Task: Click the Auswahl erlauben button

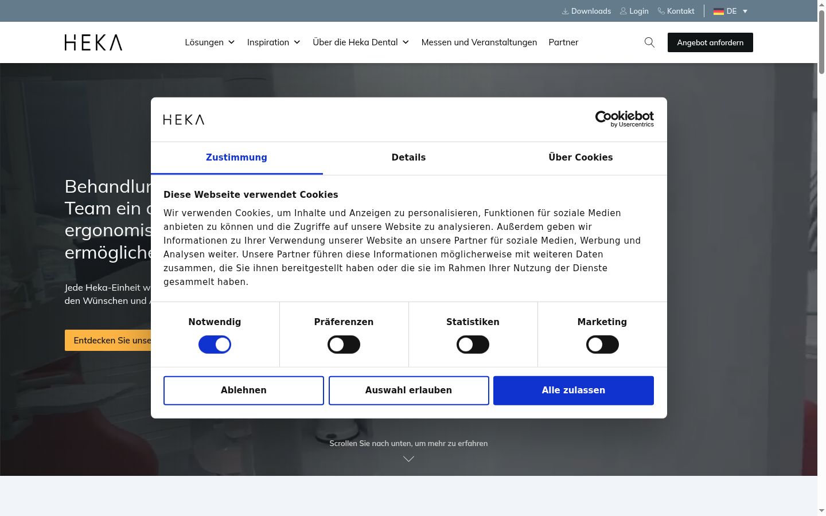Action: click(x=408, y=390)
